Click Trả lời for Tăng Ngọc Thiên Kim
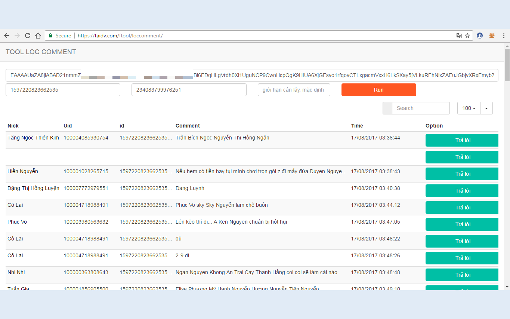The width and height of the screenshot is (510, 319). [x=463, y=140]
